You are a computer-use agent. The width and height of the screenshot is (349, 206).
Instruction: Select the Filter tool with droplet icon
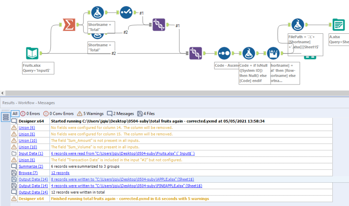[x=274, y=53]
